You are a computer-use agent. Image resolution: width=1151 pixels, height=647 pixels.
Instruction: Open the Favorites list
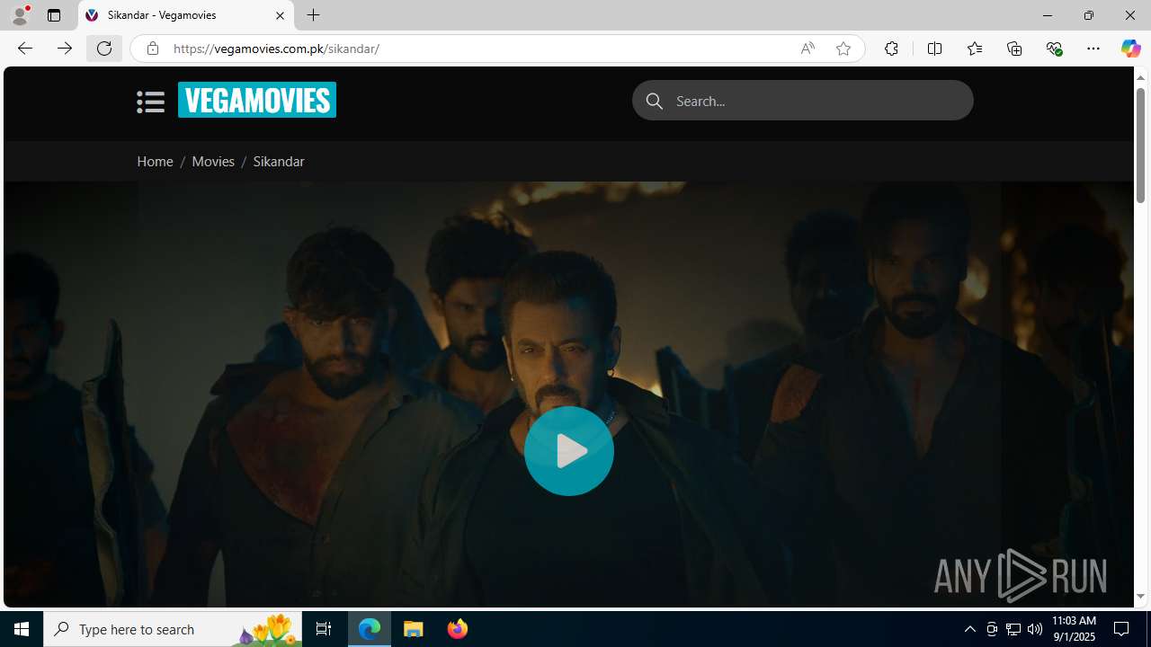974,49
